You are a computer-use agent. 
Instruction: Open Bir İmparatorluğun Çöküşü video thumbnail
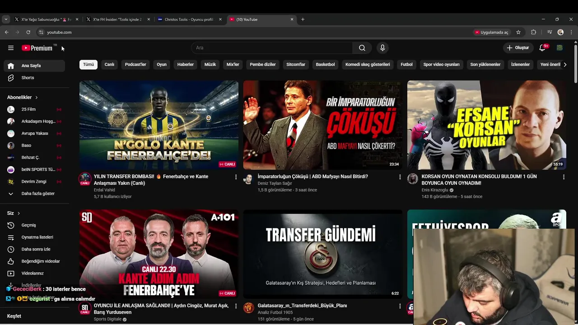click(x=322, y=125)
